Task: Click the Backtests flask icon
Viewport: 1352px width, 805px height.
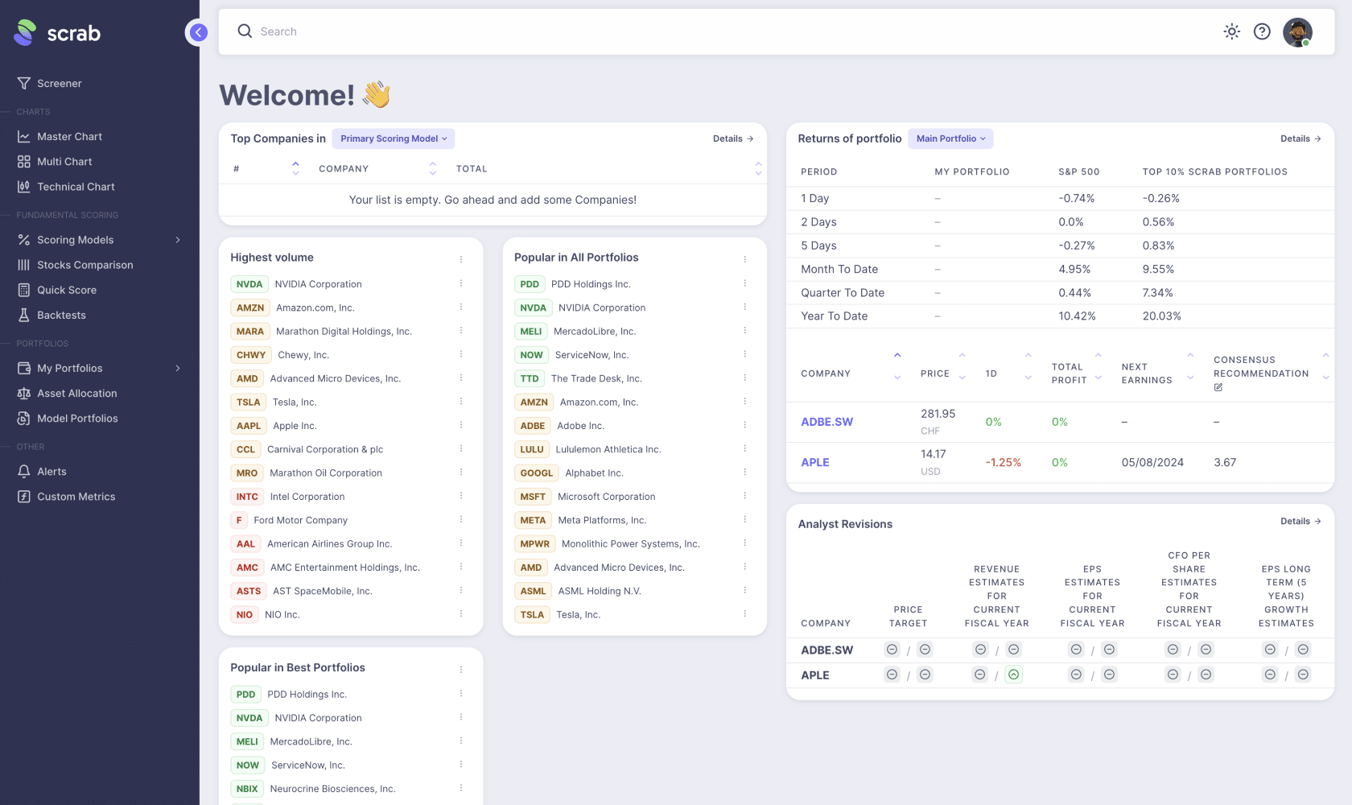Action: pyautogui.click(x=24, y=315)
